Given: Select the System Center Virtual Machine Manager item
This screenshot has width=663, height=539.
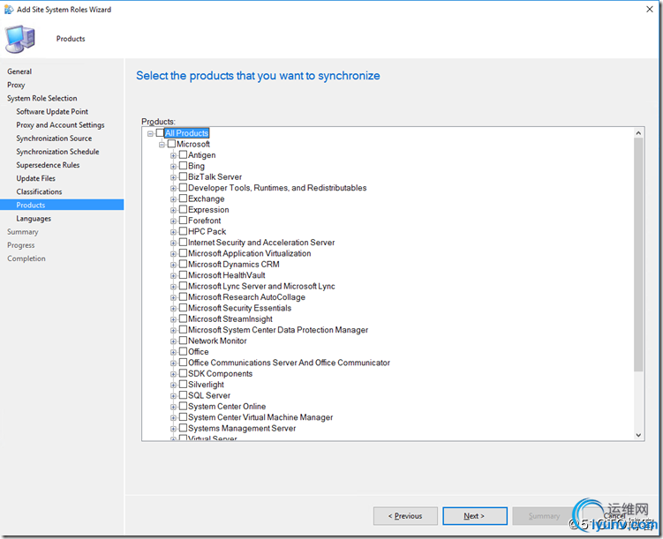Looking at the screenshot, I should coord(260,417).
